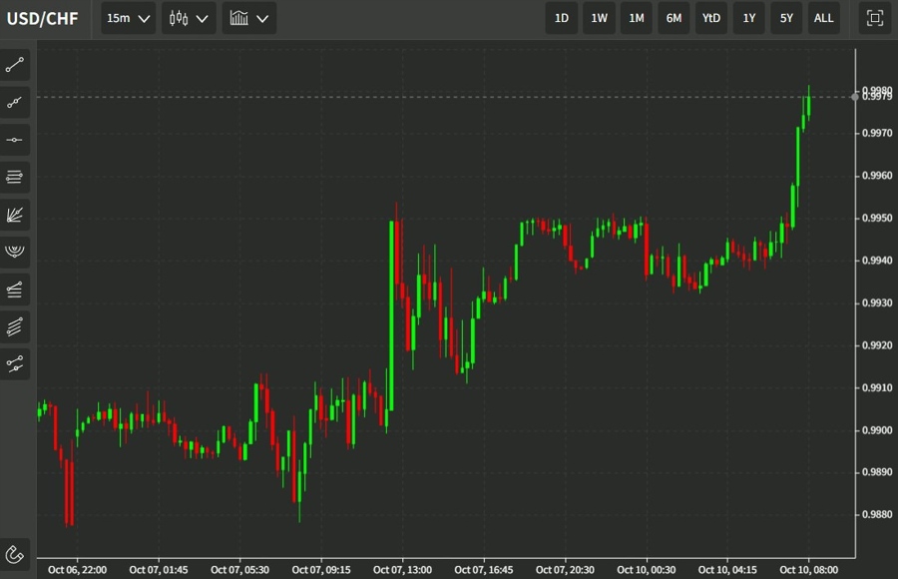The height and width of the screenshot is (579, 898).
Task: Open the candlestick chart type dropdown
Action: pyautogui.click(x=189, y=18)
